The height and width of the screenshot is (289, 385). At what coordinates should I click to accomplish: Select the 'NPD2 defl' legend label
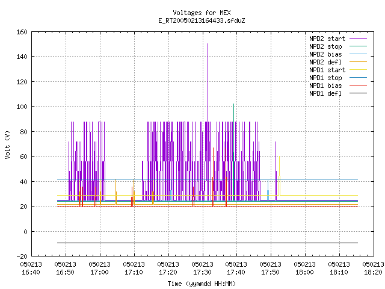click(x=325, y=62)
